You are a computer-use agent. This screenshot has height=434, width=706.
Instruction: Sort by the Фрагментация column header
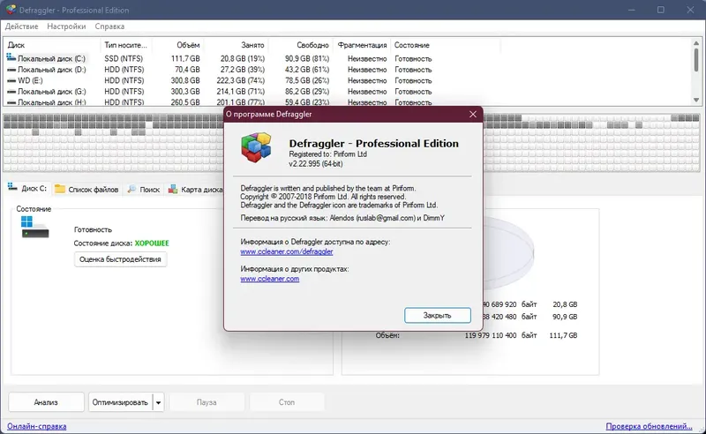(362, 45)
